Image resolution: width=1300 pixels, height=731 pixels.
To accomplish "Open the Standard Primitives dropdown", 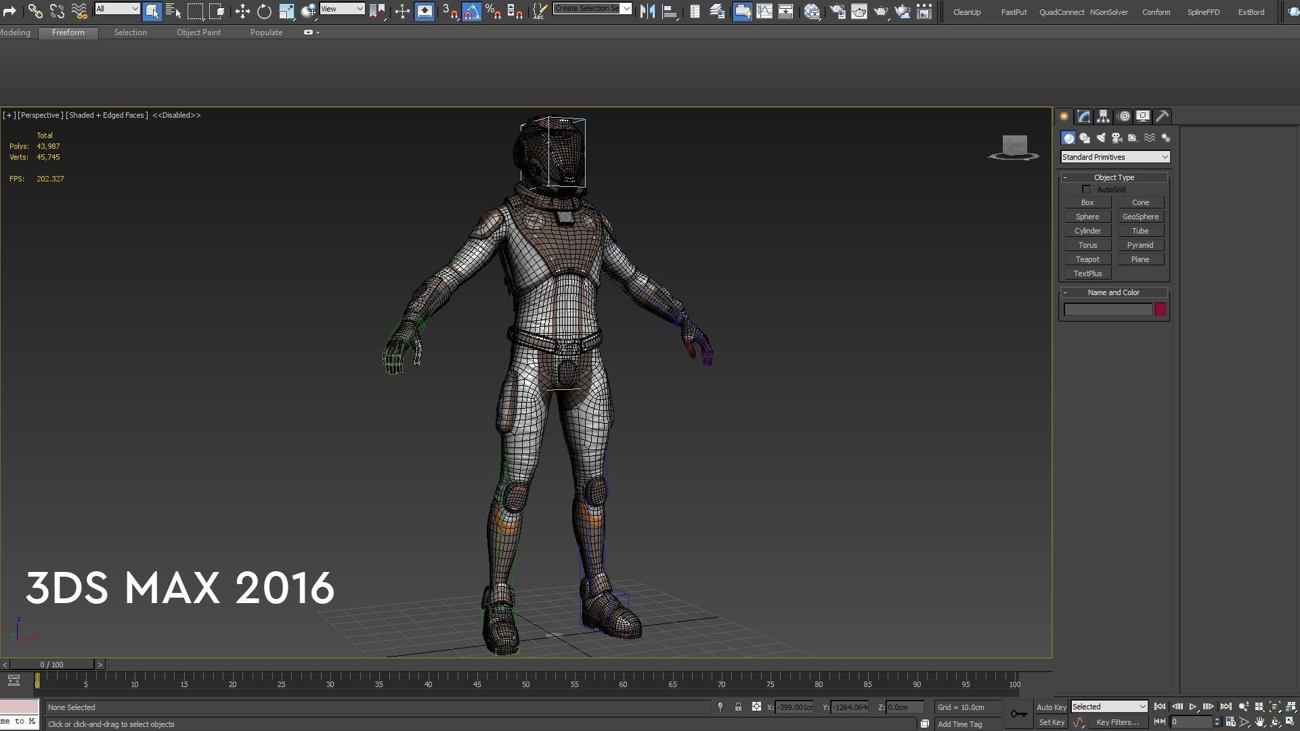I will (1114, 157).
